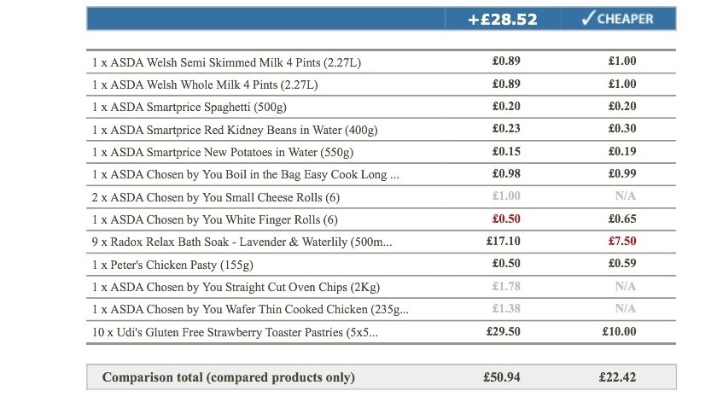717x420 pixels.
Task: Open Udi's Gluten Free Strawberry Toaster Pastries
Action: click(x=235, y=332)
